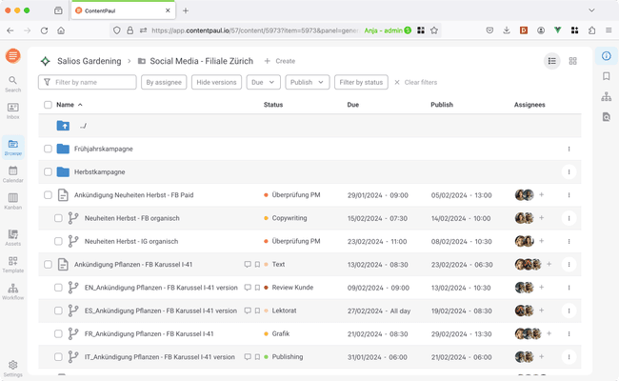Switch to the ContentPaul browser tab
619x381 pixels.
tap(123, 10)
